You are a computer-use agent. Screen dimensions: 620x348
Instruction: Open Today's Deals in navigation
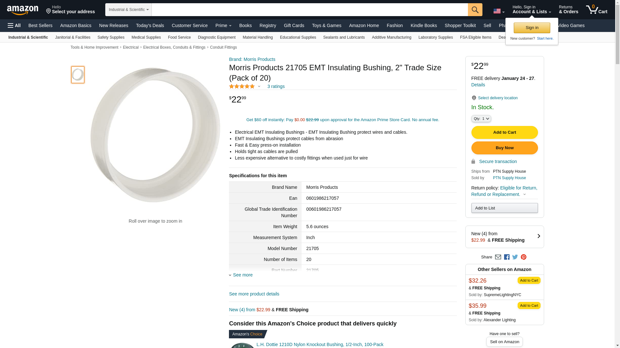(150, 25)
